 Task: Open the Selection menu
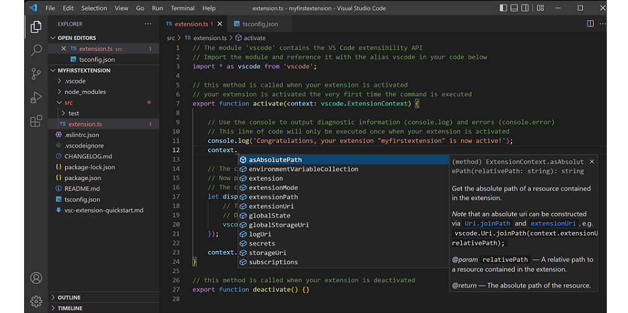[94, 8]
